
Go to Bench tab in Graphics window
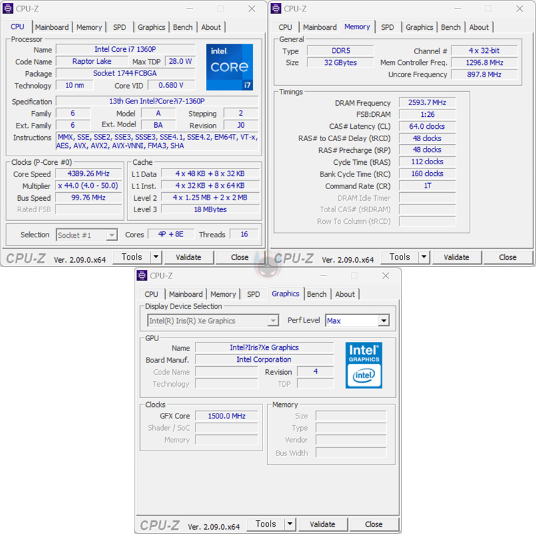pyautogui.click(x=317, y=294)
